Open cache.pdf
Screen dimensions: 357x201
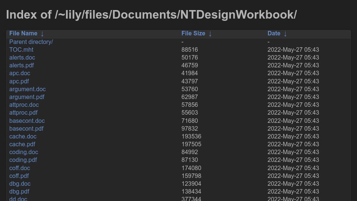click(22, 144)
